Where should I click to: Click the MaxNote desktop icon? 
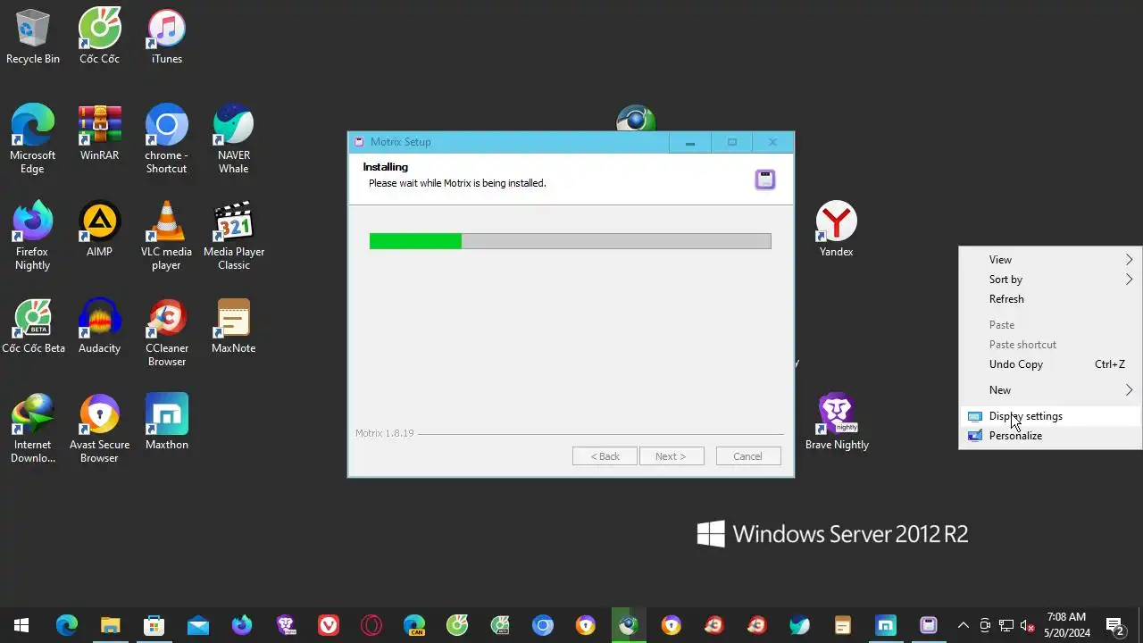233,326
